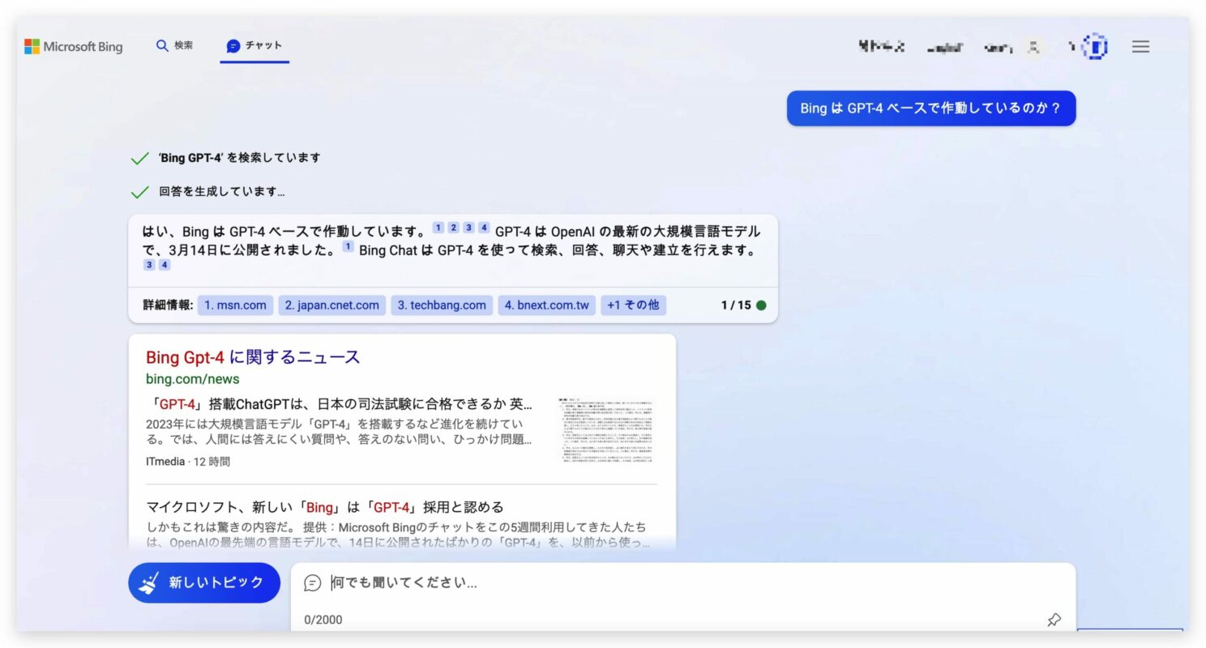Click the user message bubble
Image resolution: width=1206 pixels, height=648 pixels.
click(x=931, y=109)
